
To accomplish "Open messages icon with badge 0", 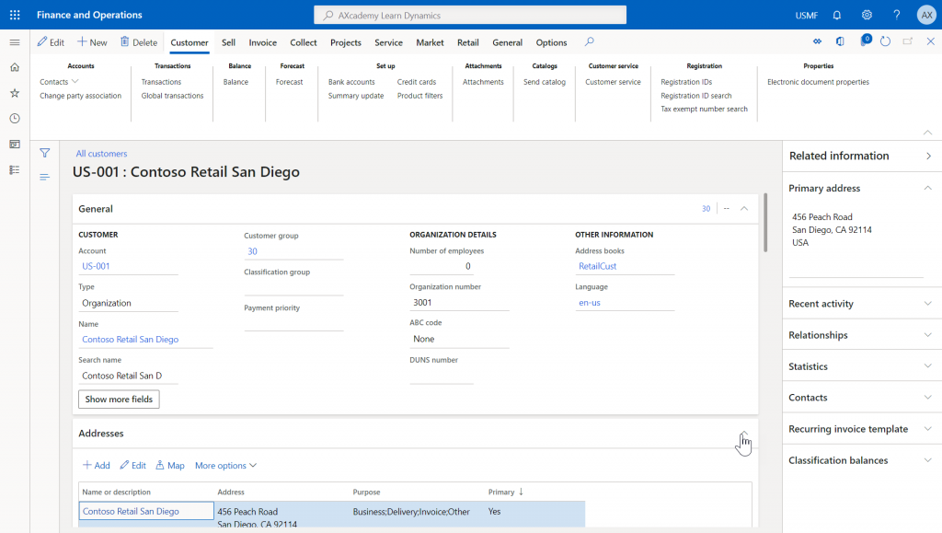I will click(865, 41).
